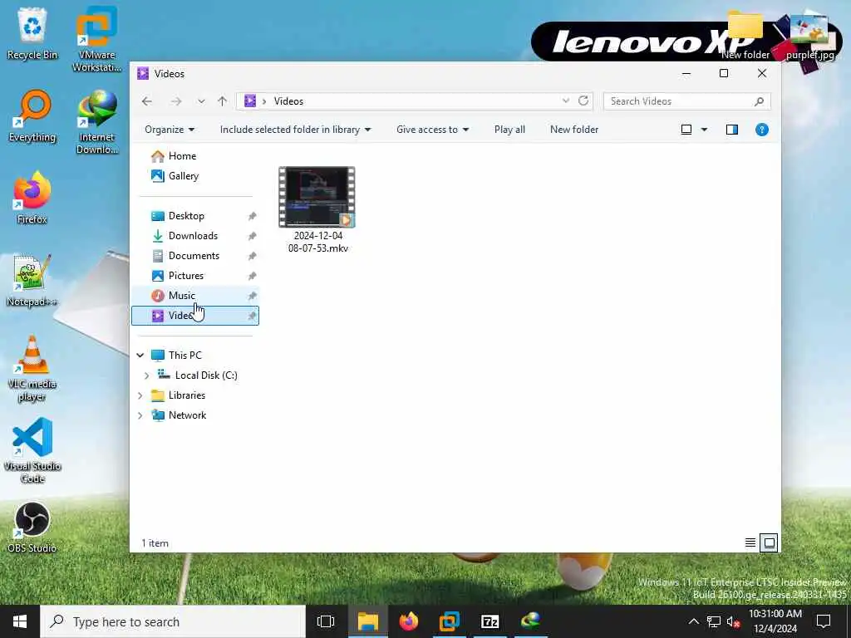Go to Desktop in quick access
The height and width of the screenshot is (638, 851).
186,216
